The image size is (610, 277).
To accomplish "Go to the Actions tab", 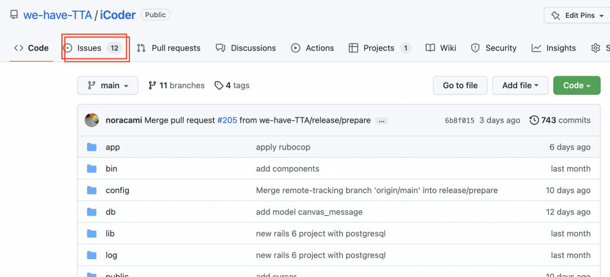I will tap(312, 48).
